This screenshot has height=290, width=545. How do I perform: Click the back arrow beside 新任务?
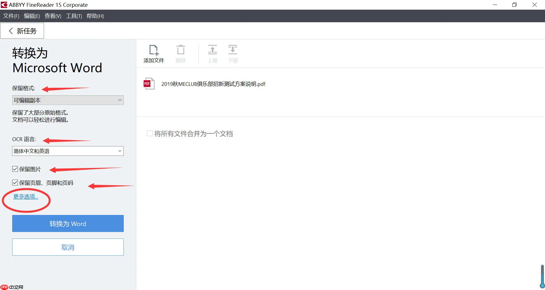coord(11,31)
